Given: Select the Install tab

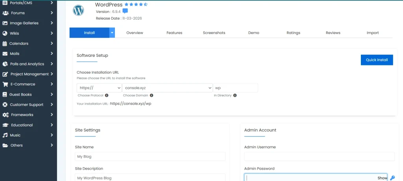Looking at the screenshot, I should coord(89,33).
